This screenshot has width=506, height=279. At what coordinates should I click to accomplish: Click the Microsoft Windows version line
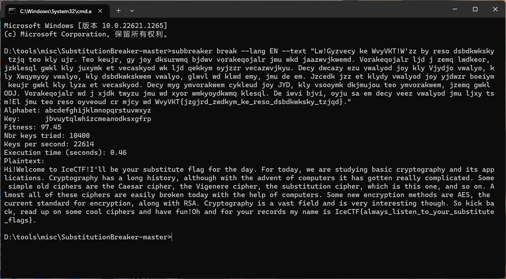[86, 26]
